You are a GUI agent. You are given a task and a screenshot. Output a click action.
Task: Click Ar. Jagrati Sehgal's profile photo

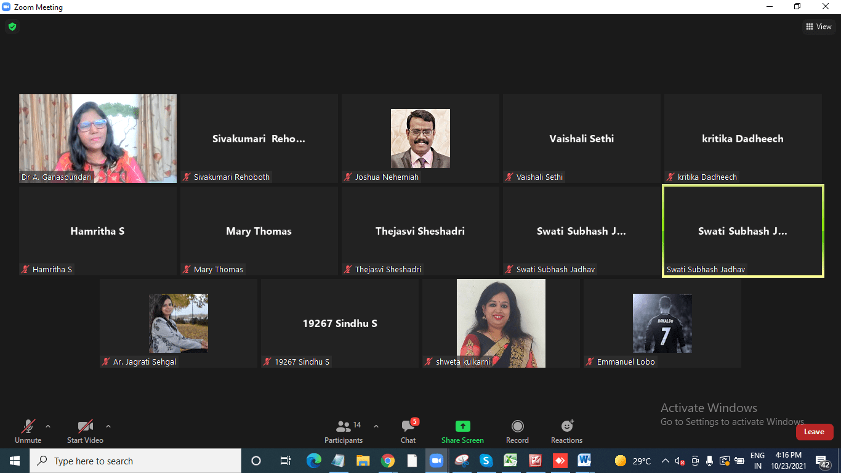pyautogui.click(x=179, y=323)
